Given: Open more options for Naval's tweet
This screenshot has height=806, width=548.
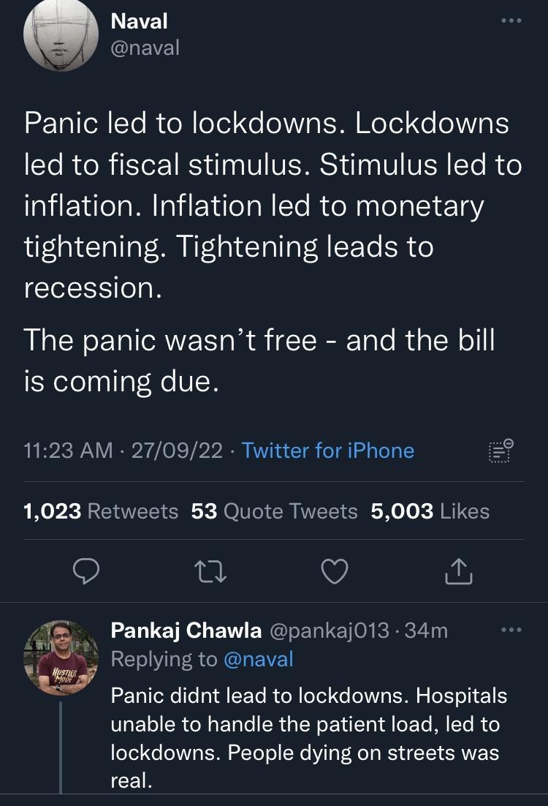Looking at the screenshot, I should pos(512,20).
